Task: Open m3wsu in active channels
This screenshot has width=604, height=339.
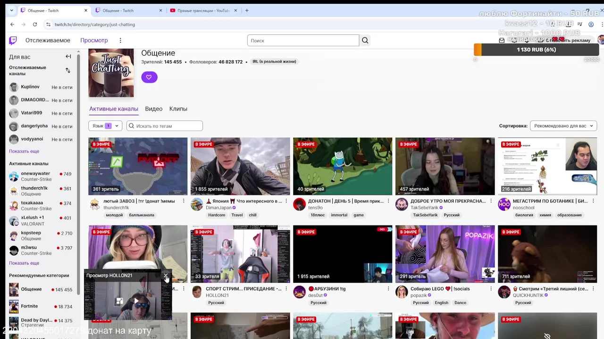Action: pos(41,250)
